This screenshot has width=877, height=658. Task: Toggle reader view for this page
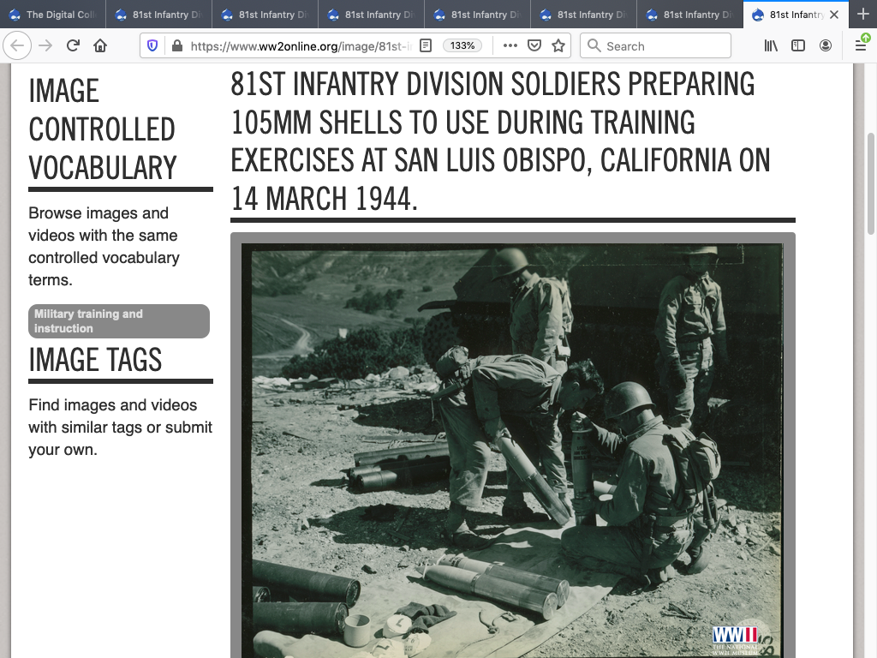[x=426, y=45]
